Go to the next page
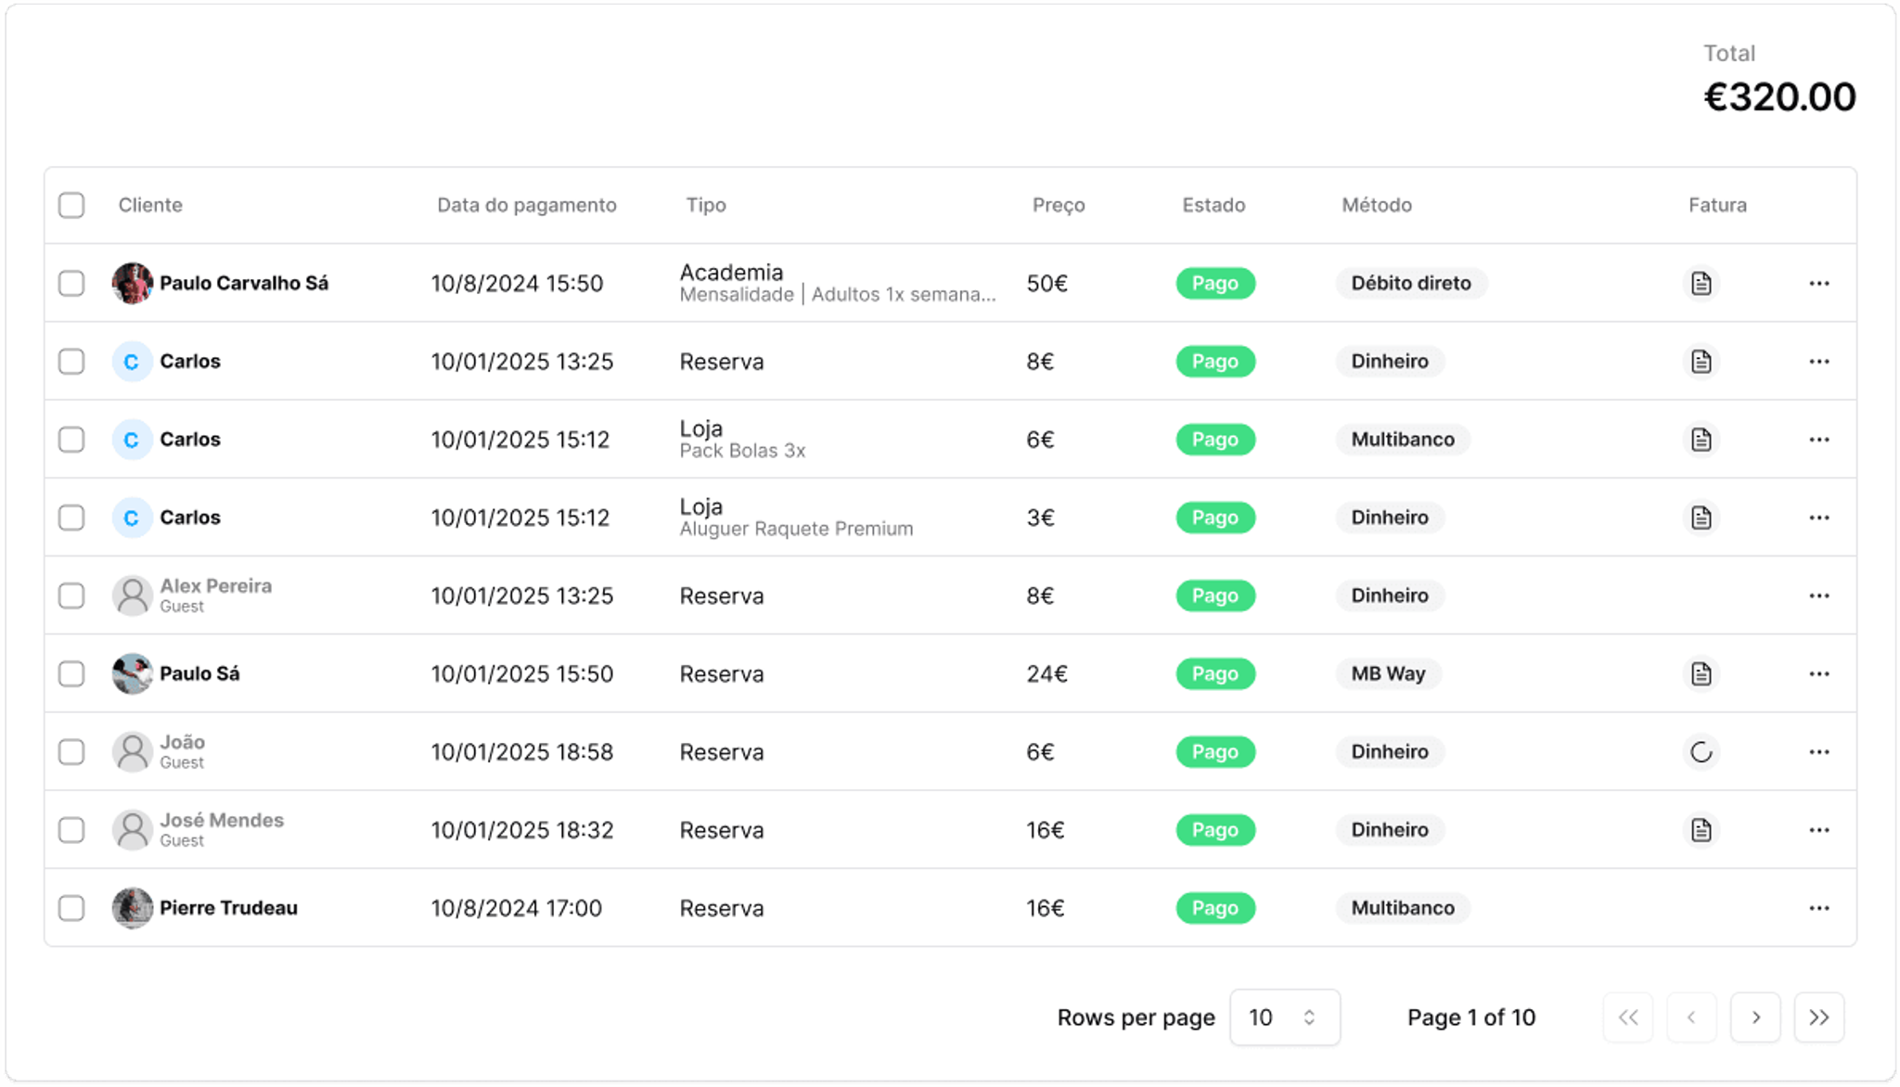 [x=1755, y=1017]
